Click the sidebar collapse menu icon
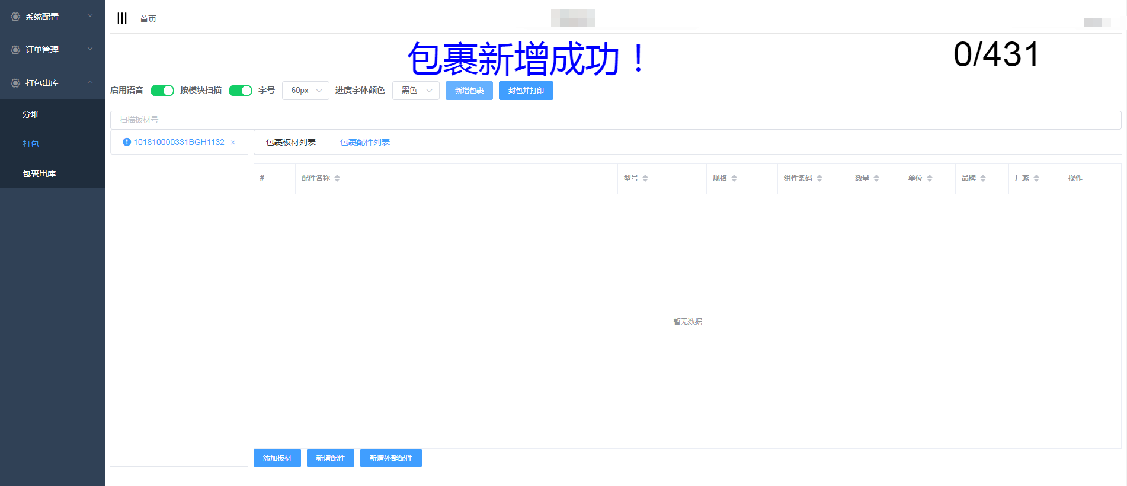The image size is (1127, 486). pyautogui.click(x=122, y=18)
